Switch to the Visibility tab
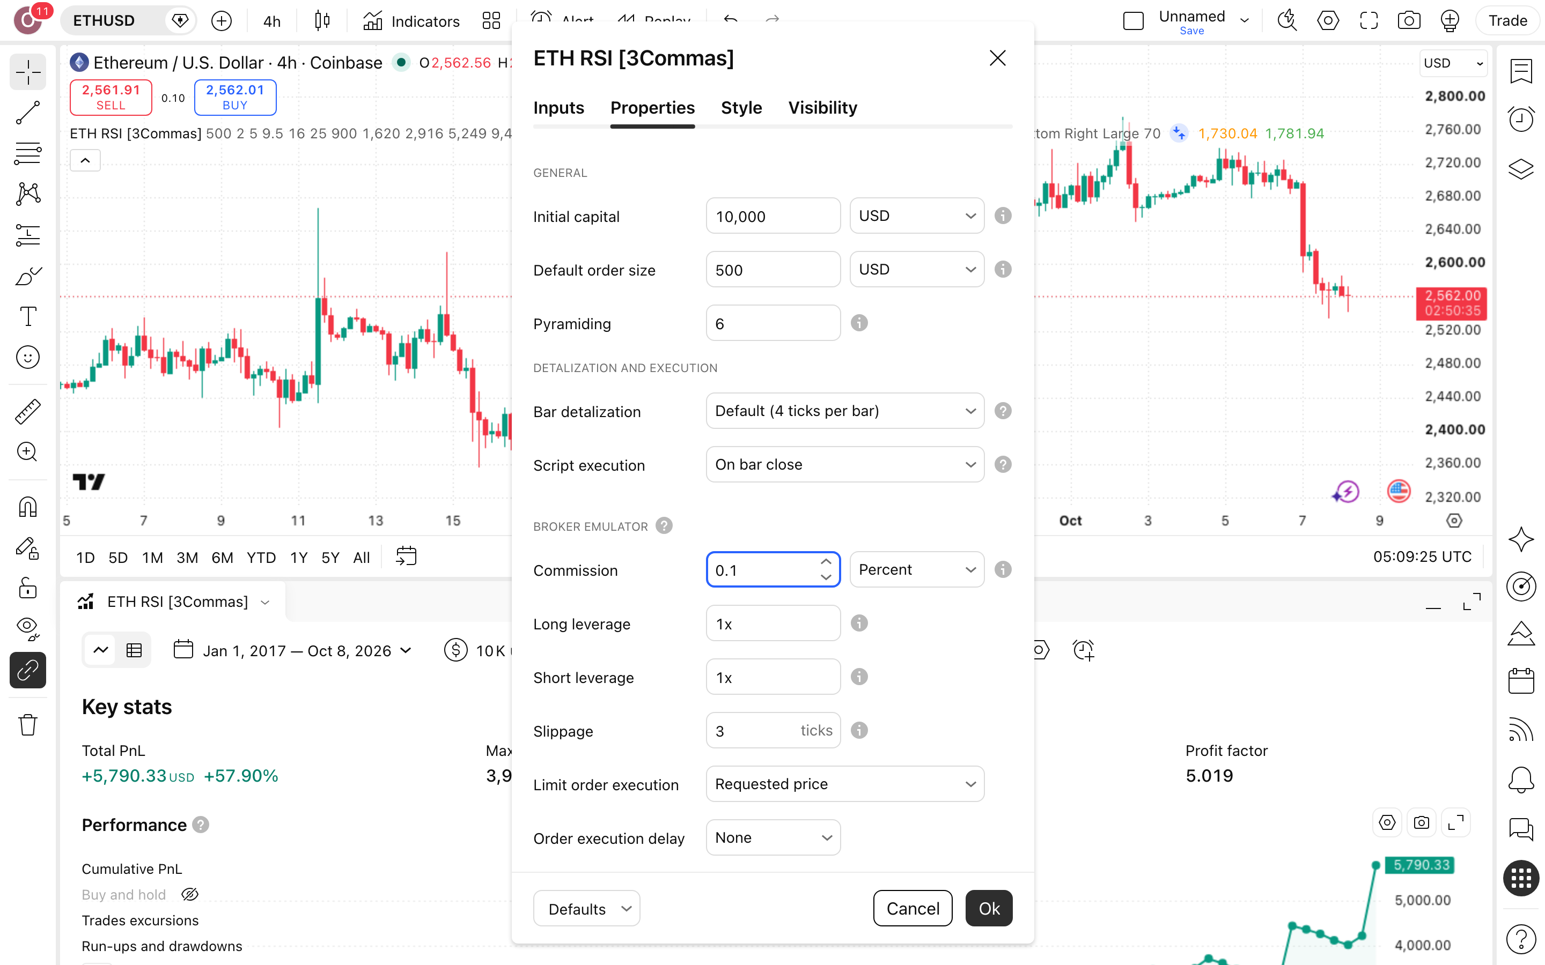 [822, 108]
